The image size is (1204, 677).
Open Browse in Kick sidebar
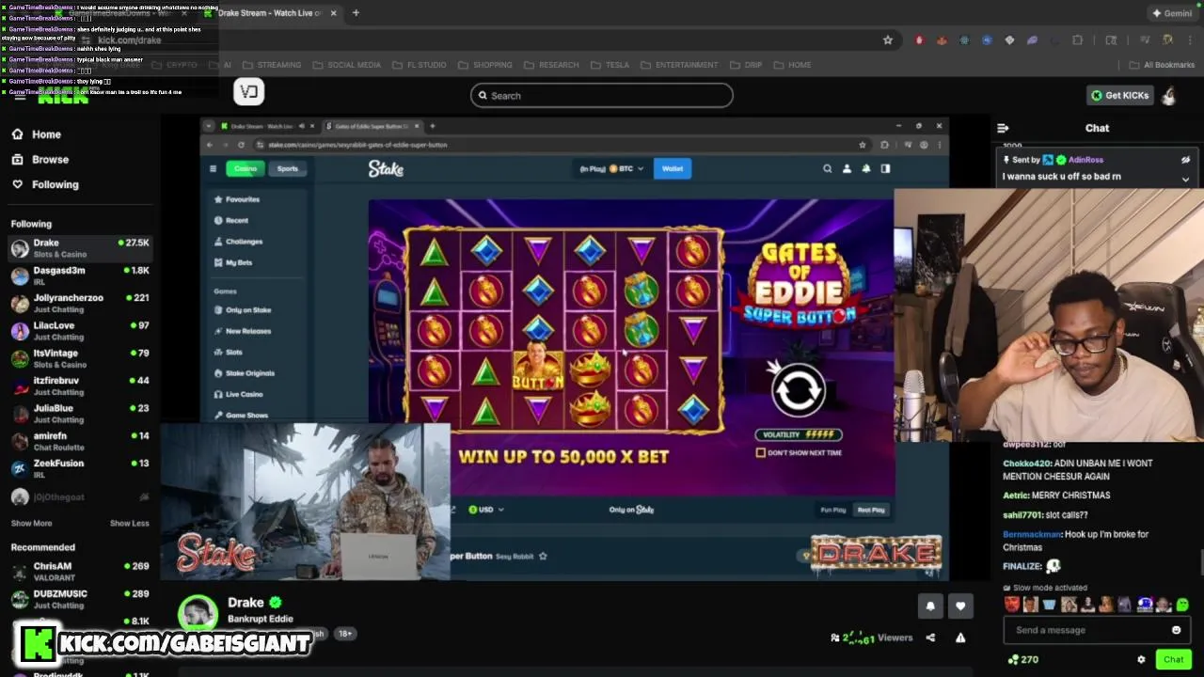40,159
